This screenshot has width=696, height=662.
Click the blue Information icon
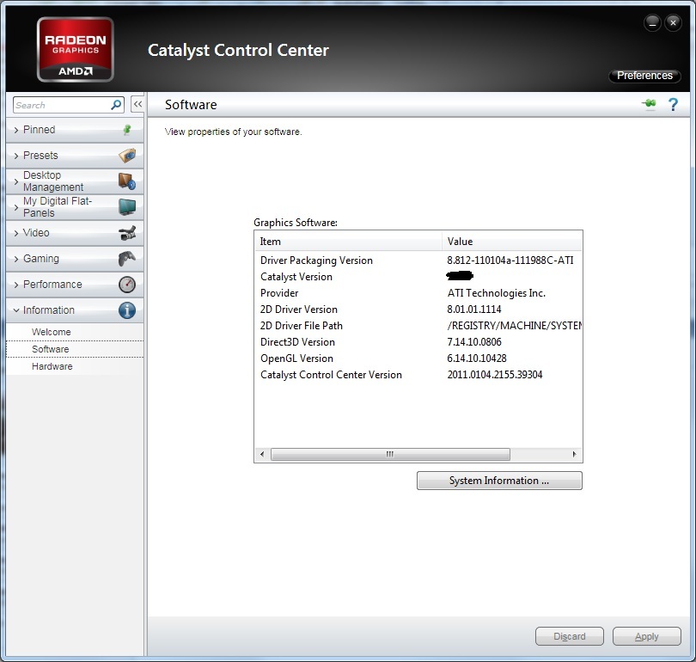click(x=127, y=310)
